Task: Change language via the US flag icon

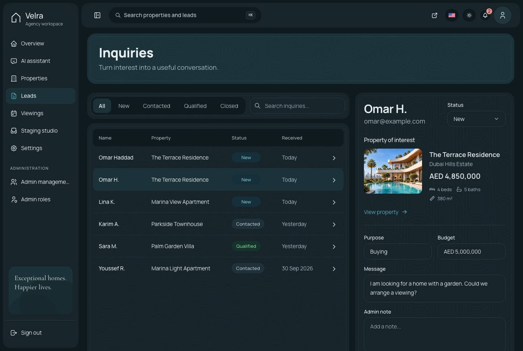Action: click(x=452, y=15)
